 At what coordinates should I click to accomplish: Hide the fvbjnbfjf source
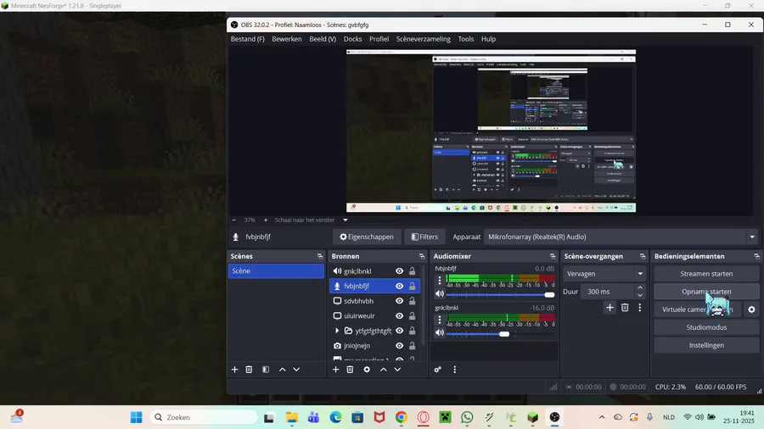point(399,286)
